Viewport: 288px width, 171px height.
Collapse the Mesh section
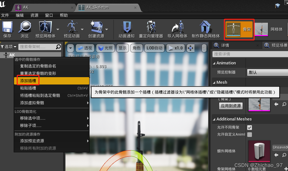[214, 82]
